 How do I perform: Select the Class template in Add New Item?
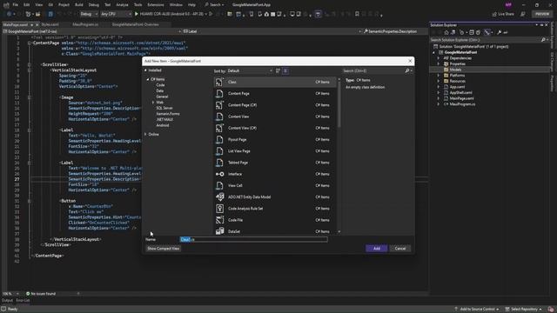point(275,82)
